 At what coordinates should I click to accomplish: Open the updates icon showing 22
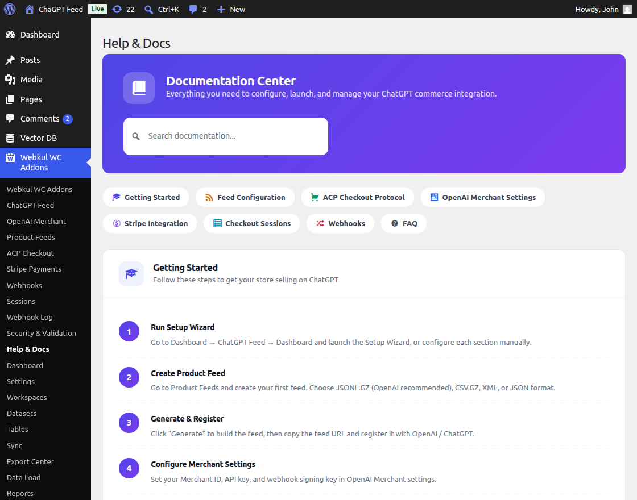[117, 9]
